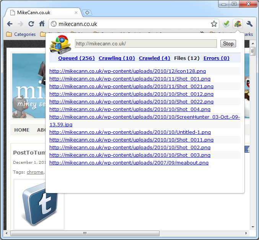Click the Site Spider extension toolbar icon
This screenshot has width=259, height=240.
(x=238, y=24)
